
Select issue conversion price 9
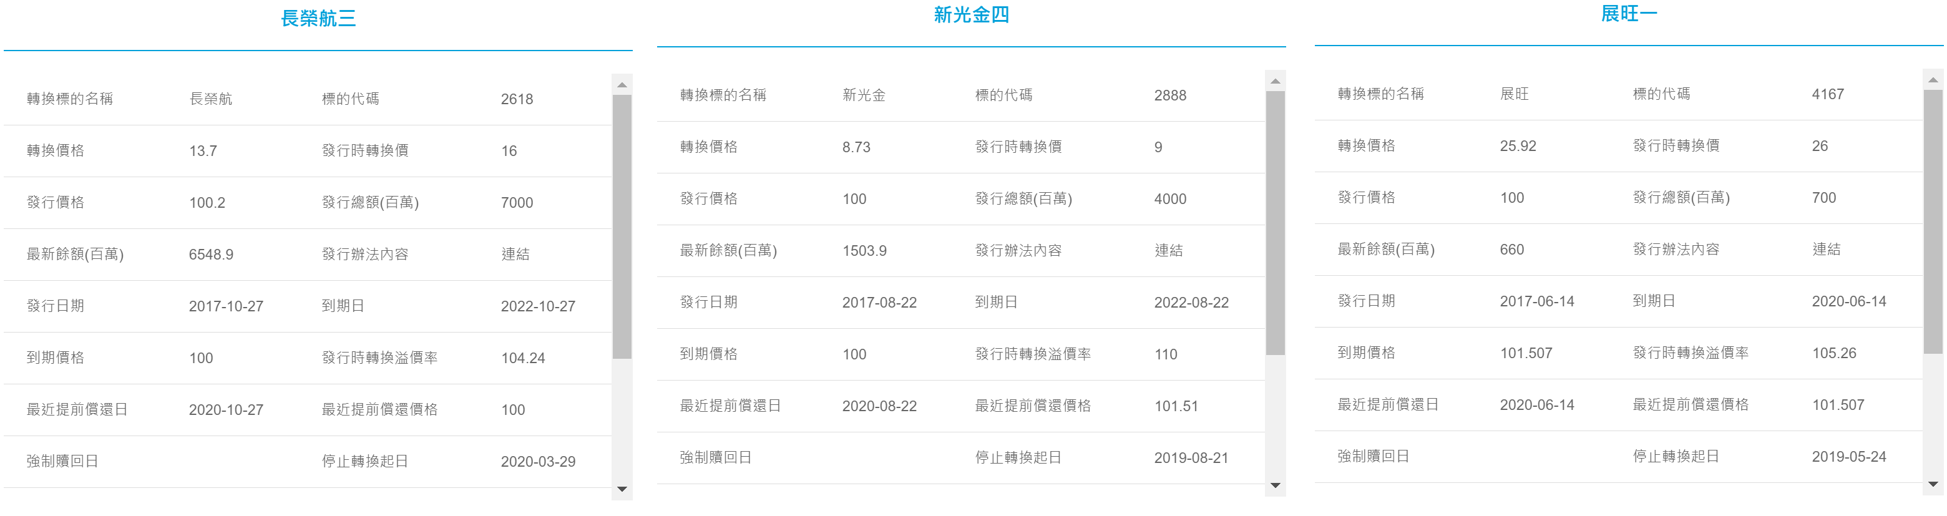tap(1158, 147)
